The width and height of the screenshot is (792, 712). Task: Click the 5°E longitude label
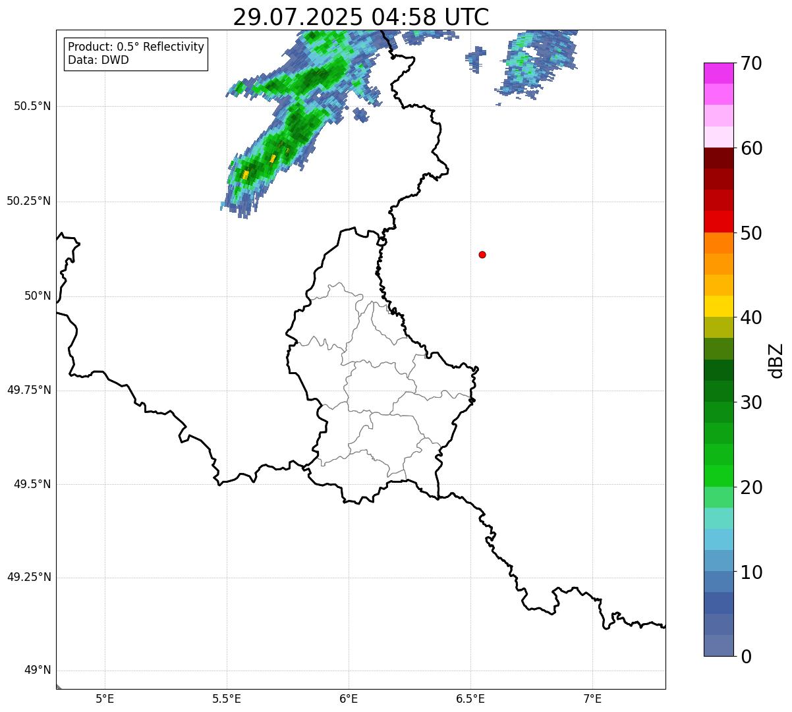pos(105,698)
